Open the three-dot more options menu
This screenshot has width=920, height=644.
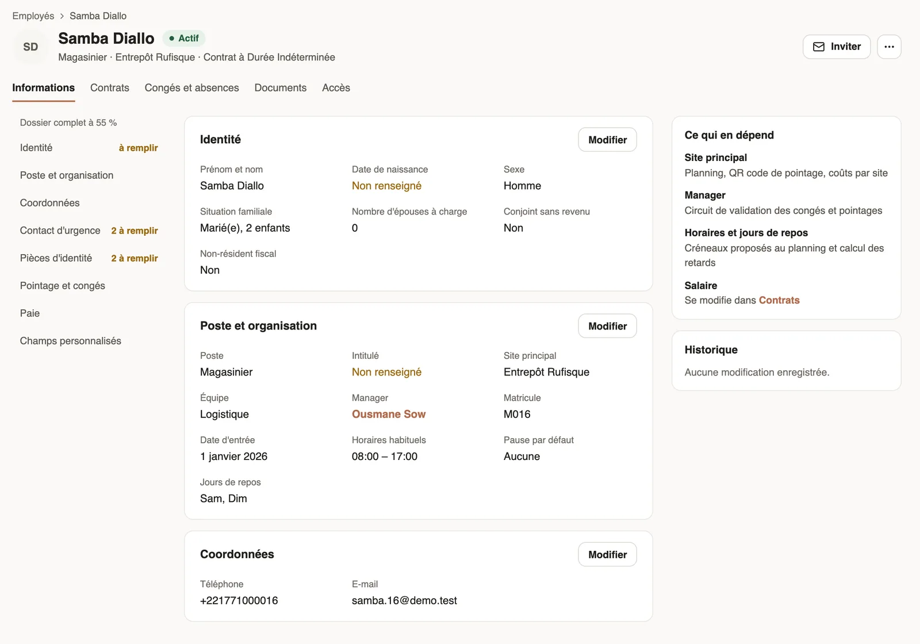(x=889, y=47)
